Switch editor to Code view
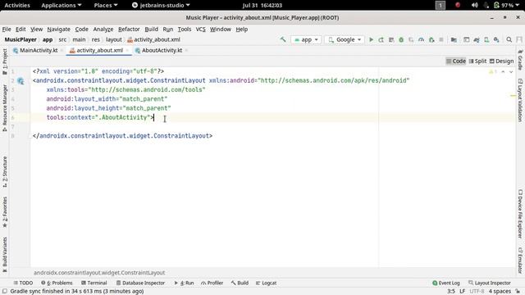 coord(456,61)
